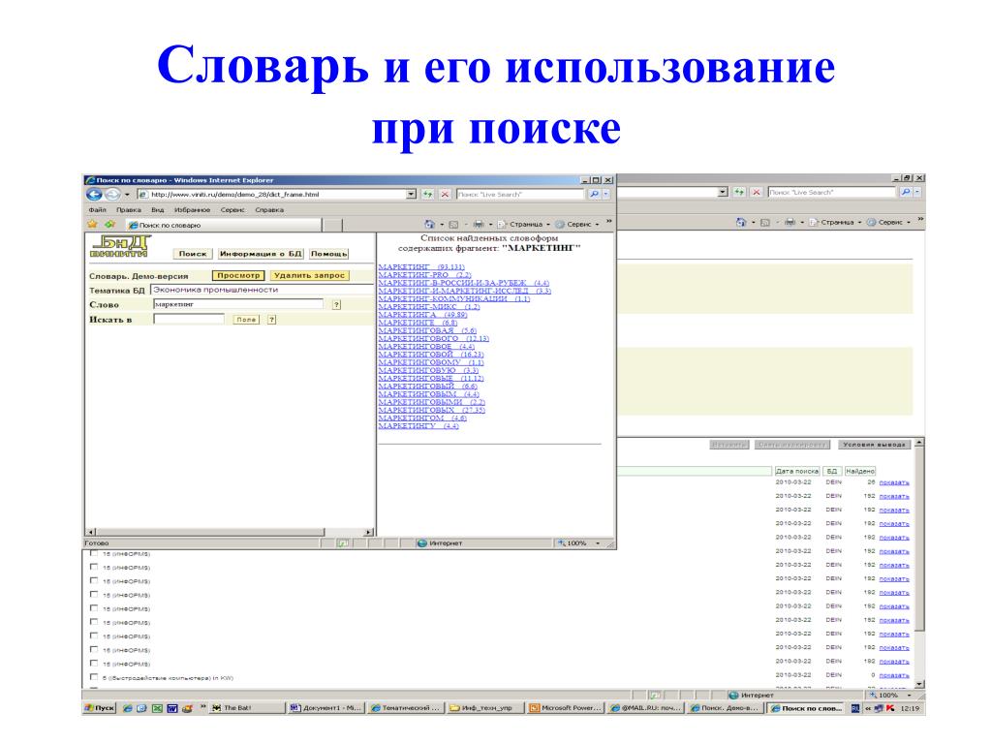Click the Просмотр button
The image size is (992, 744).
238,276
